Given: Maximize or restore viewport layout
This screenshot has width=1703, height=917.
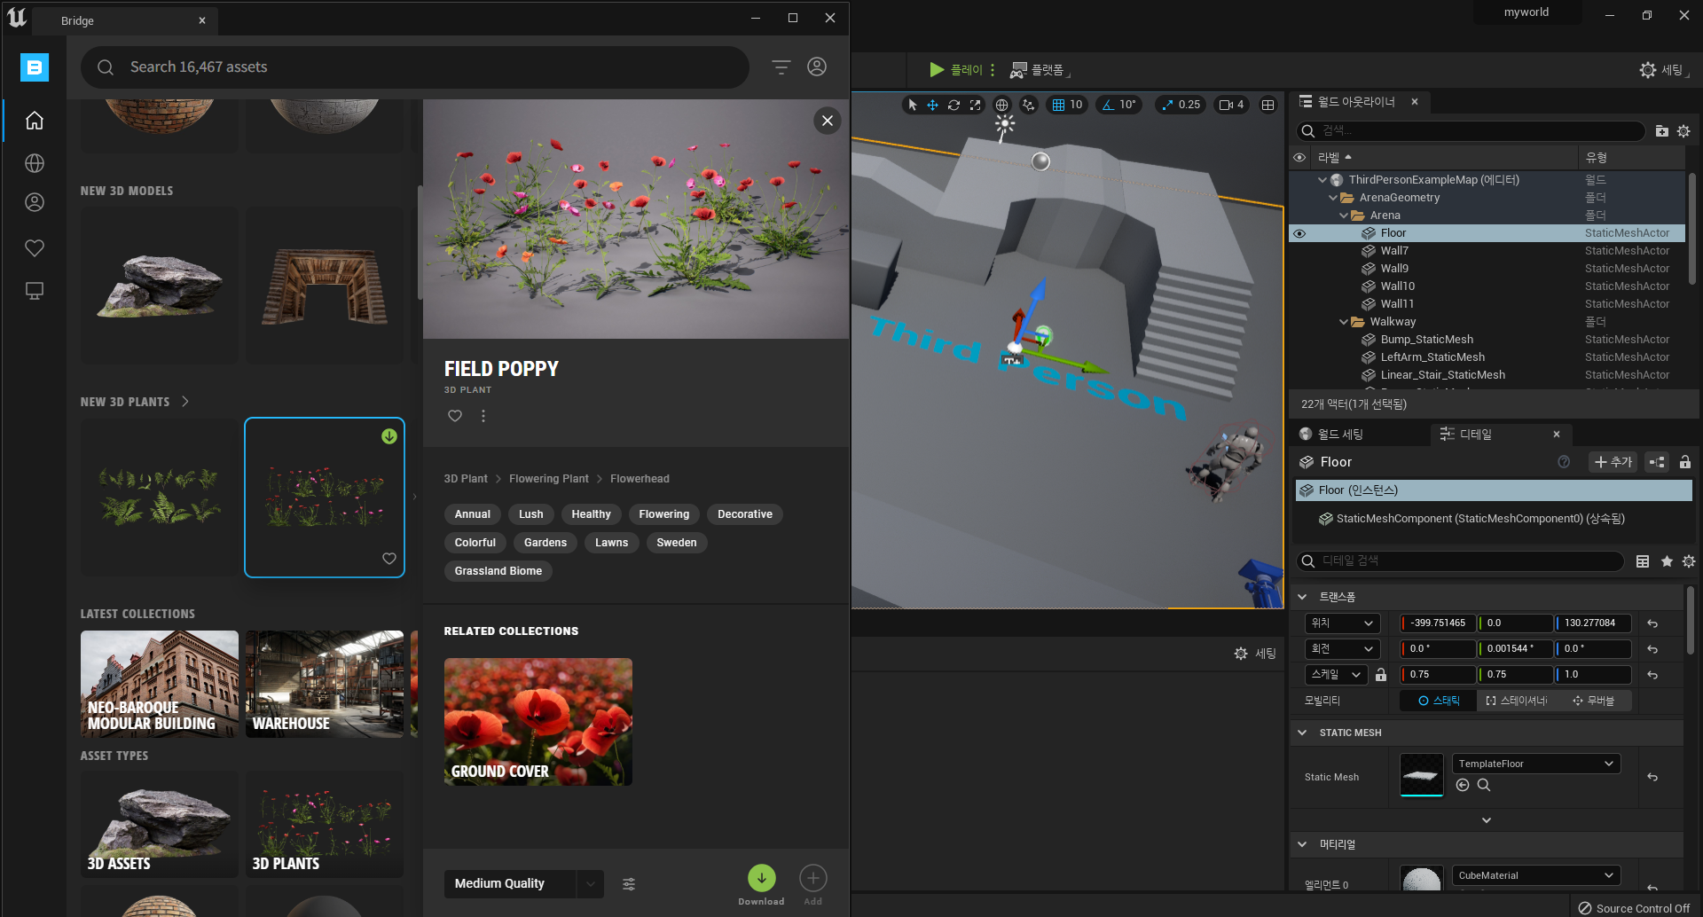Looking at the screenshot, I should click(x=1268, y=105).
